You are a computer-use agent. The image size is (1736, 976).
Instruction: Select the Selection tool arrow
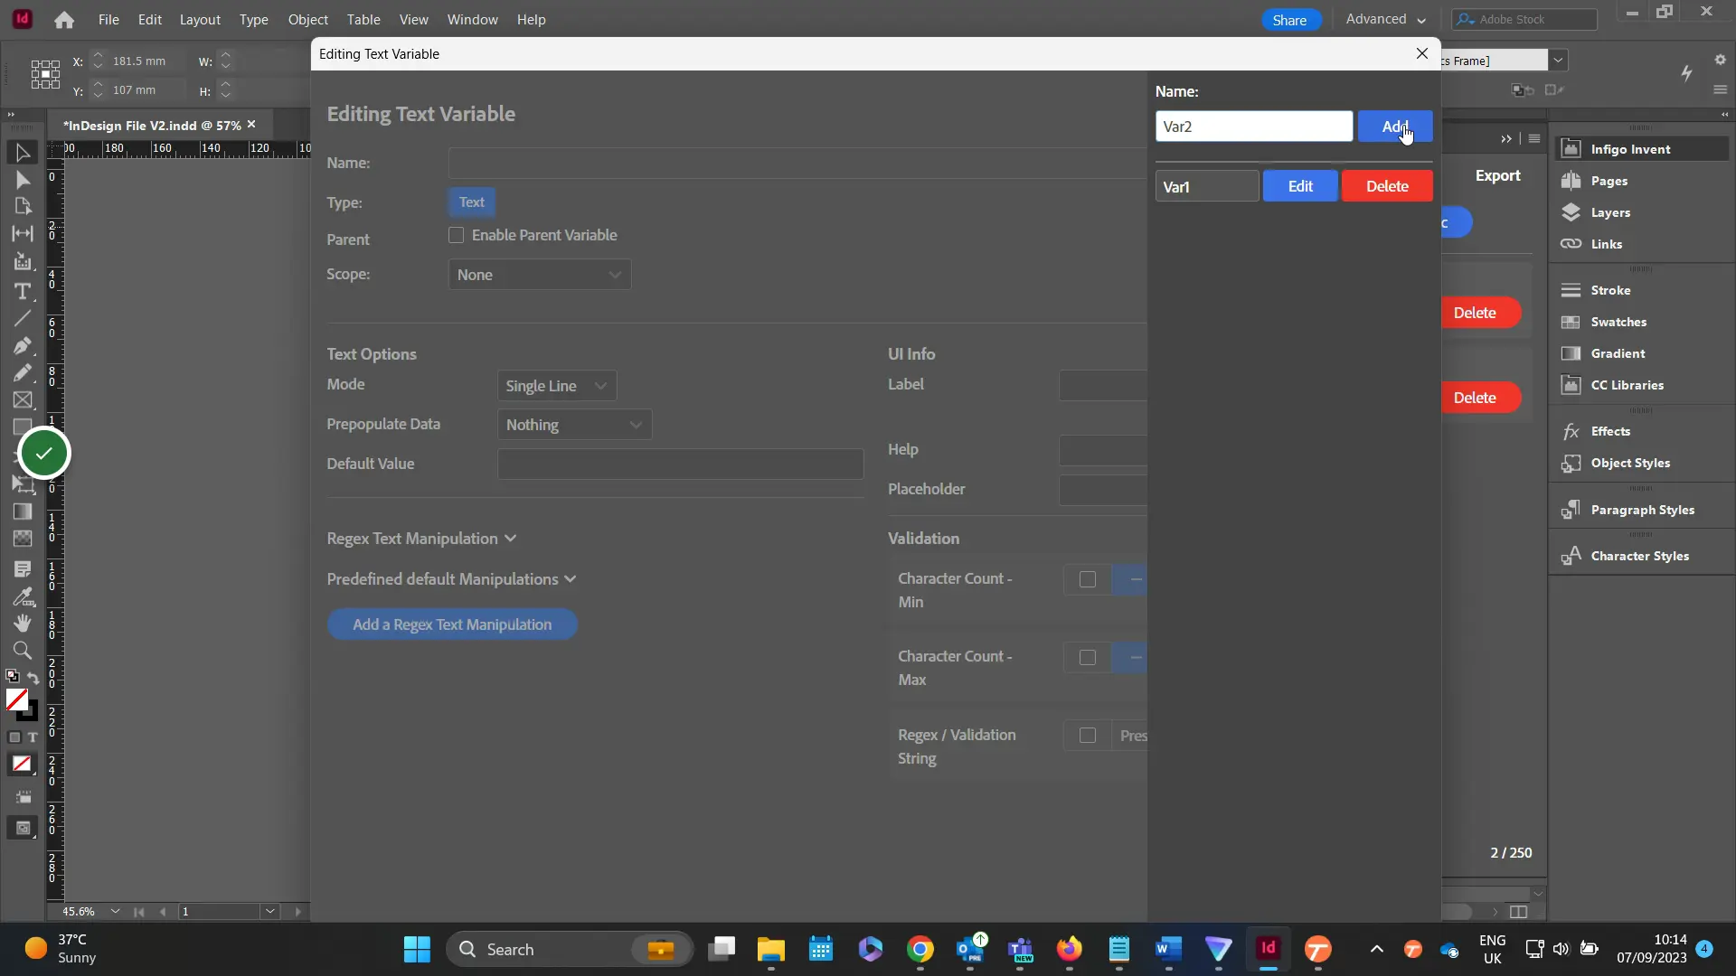[23, 153]
